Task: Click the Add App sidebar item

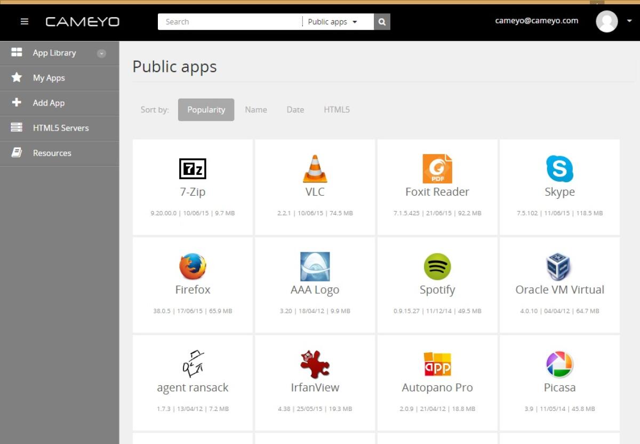Action: (49, 103)
